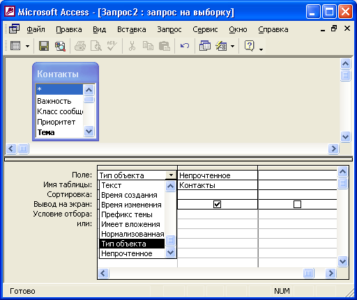Open the Вставка menu
This screenshot has width=357, height=300.
[x=132, y=29]
